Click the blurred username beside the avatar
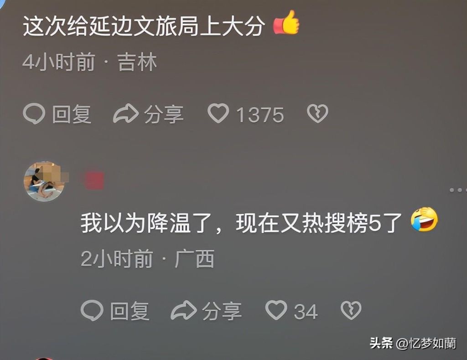 [93, 180]
